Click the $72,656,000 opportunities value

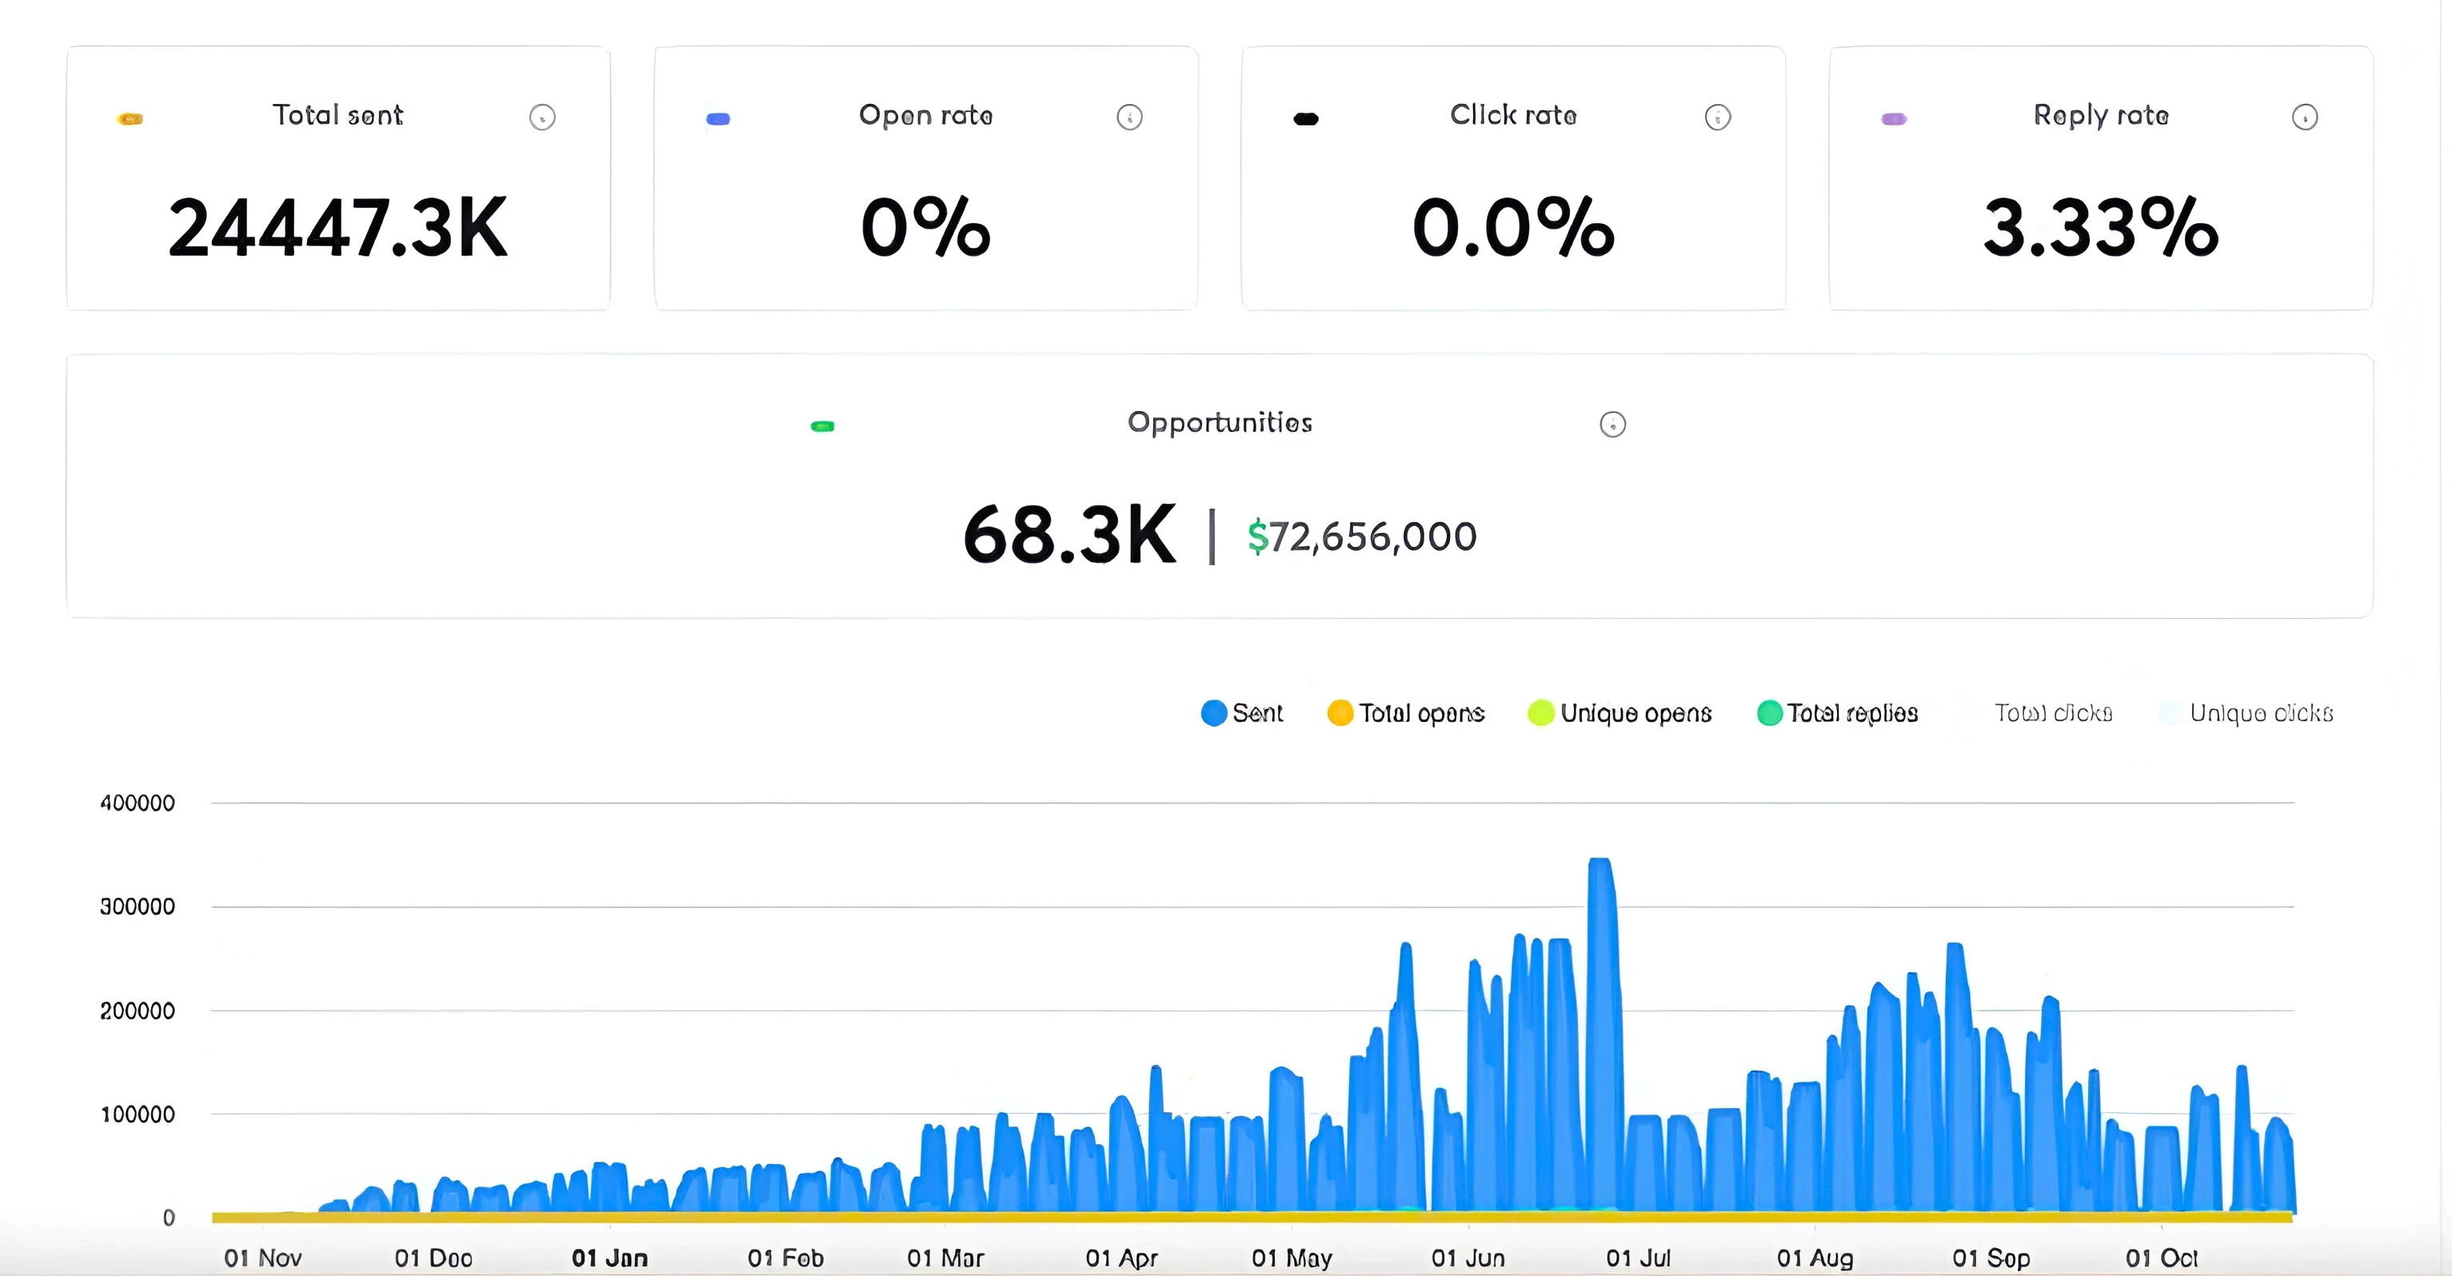pyautogui.click(x=1362, y=536)
